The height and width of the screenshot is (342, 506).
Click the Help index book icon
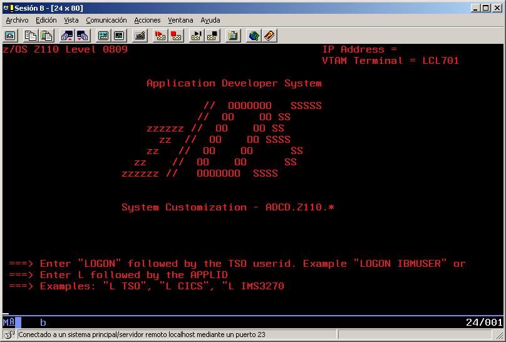point(269,36)
